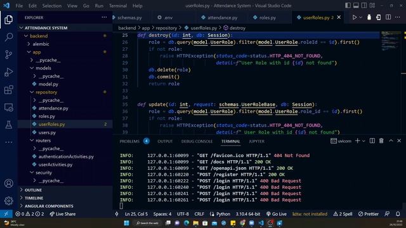The width and height of the screenshot is (406, 228).
Task: Open the notifications bell
Action: (x=398, y=214)
